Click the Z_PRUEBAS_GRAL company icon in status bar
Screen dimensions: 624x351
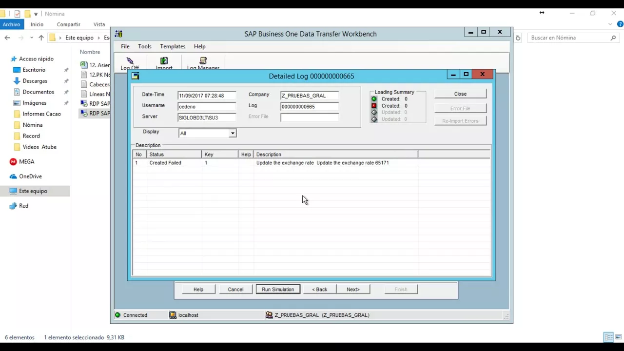click(x=269, y=315)
